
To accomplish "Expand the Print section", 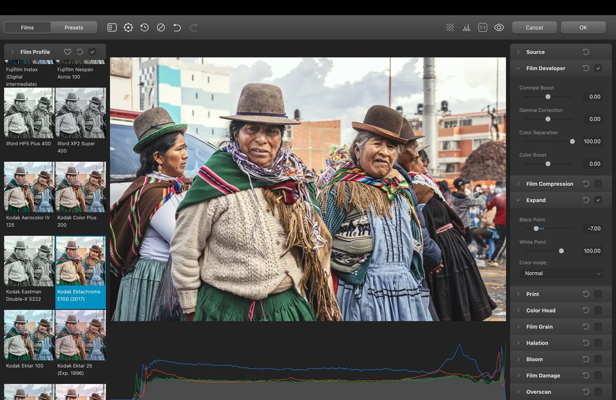I will (x=518, y=294).
